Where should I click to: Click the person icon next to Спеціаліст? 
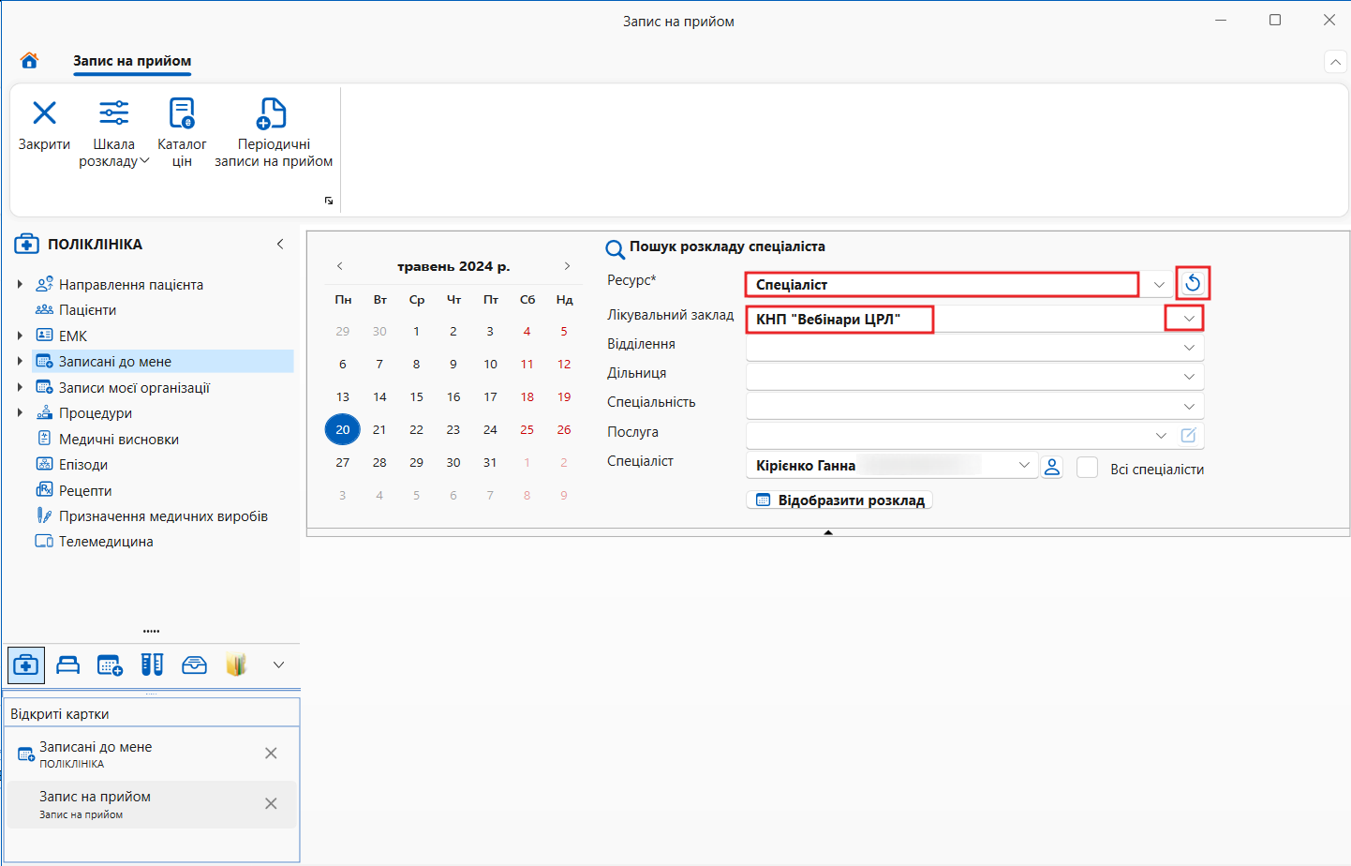[x=1052, y=467]
